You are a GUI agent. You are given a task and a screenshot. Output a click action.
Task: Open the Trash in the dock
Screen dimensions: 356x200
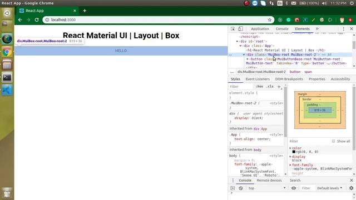point(7,192)
